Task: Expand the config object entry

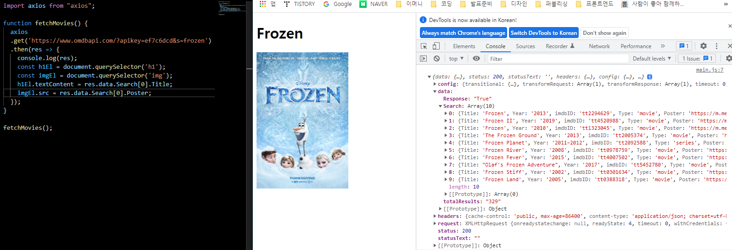Action: [435, 84]
